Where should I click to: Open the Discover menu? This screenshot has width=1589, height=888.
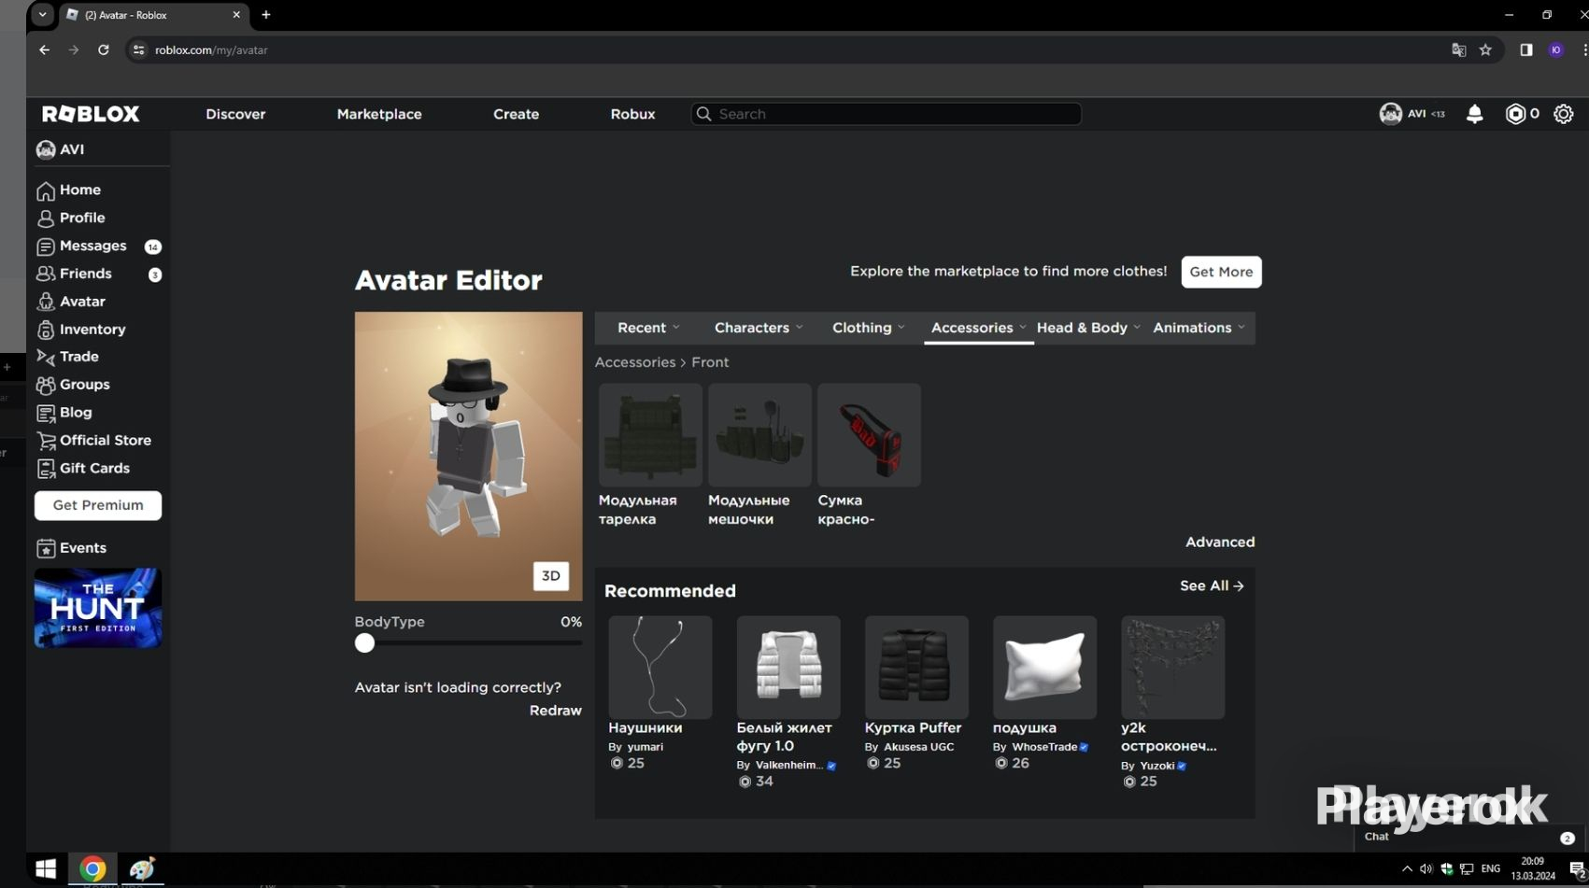(x=235, y=114)
